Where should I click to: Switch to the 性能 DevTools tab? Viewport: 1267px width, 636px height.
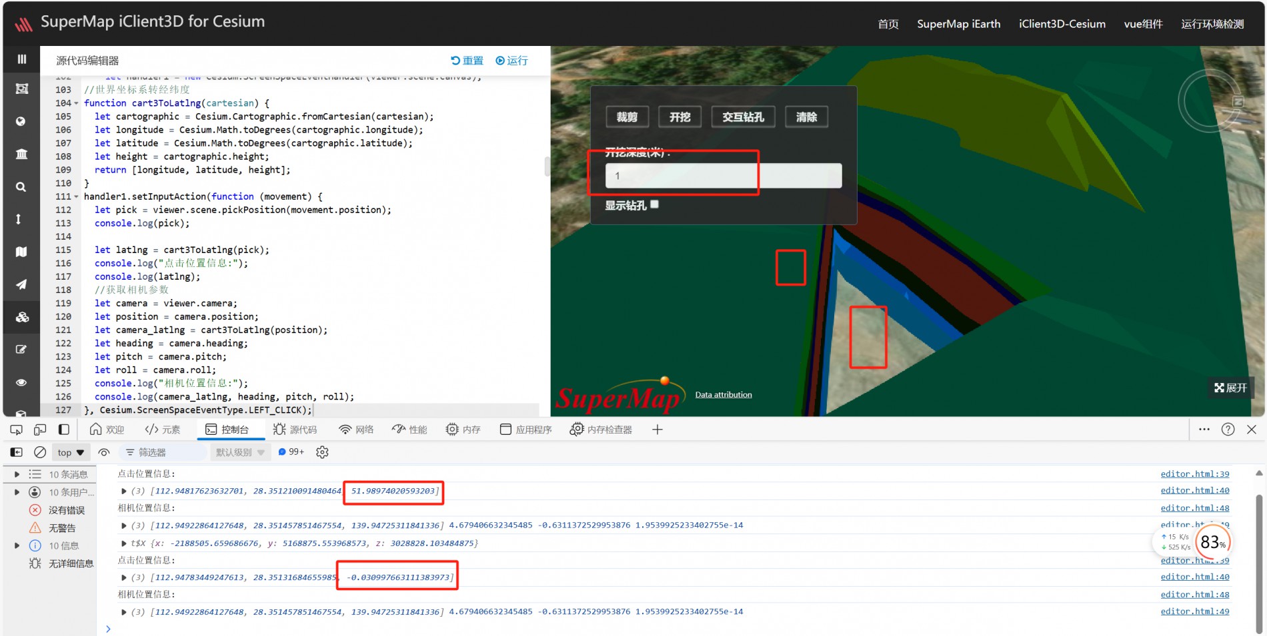pyautogui.click(x=409, y=430)
